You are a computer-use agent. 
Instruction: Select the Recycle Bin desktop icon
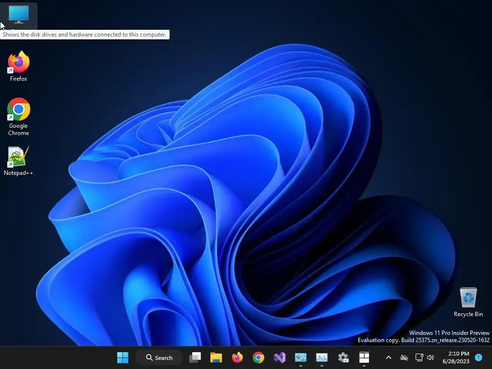click(x=468, y=302)
